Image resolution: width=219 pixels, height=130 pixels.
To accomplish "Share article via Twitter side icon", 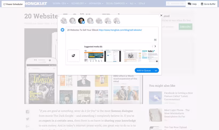I will (28, 119).
